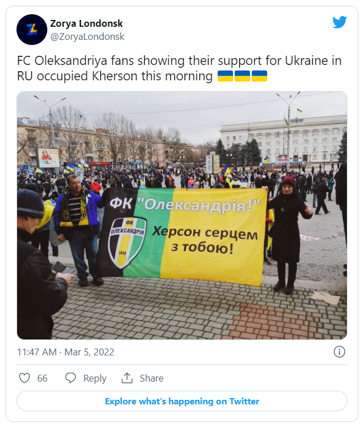Click the last Ukrainian flag emoji
This screenshot has width=364, height=430.
(x=259, y=76)
